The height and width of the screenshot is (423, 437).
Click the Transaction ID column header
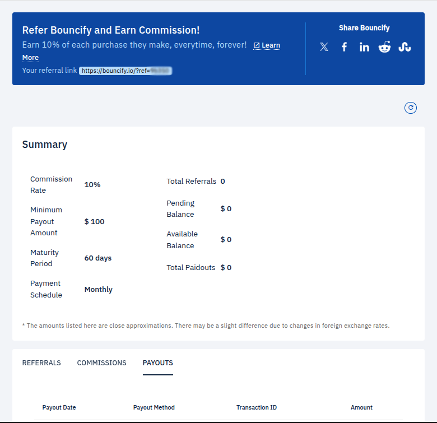(x=257, y=407)
